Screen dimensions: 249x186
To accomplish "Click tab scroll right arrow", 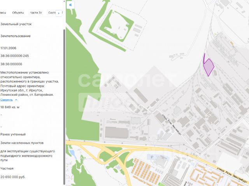I will (x=59, y=13).
